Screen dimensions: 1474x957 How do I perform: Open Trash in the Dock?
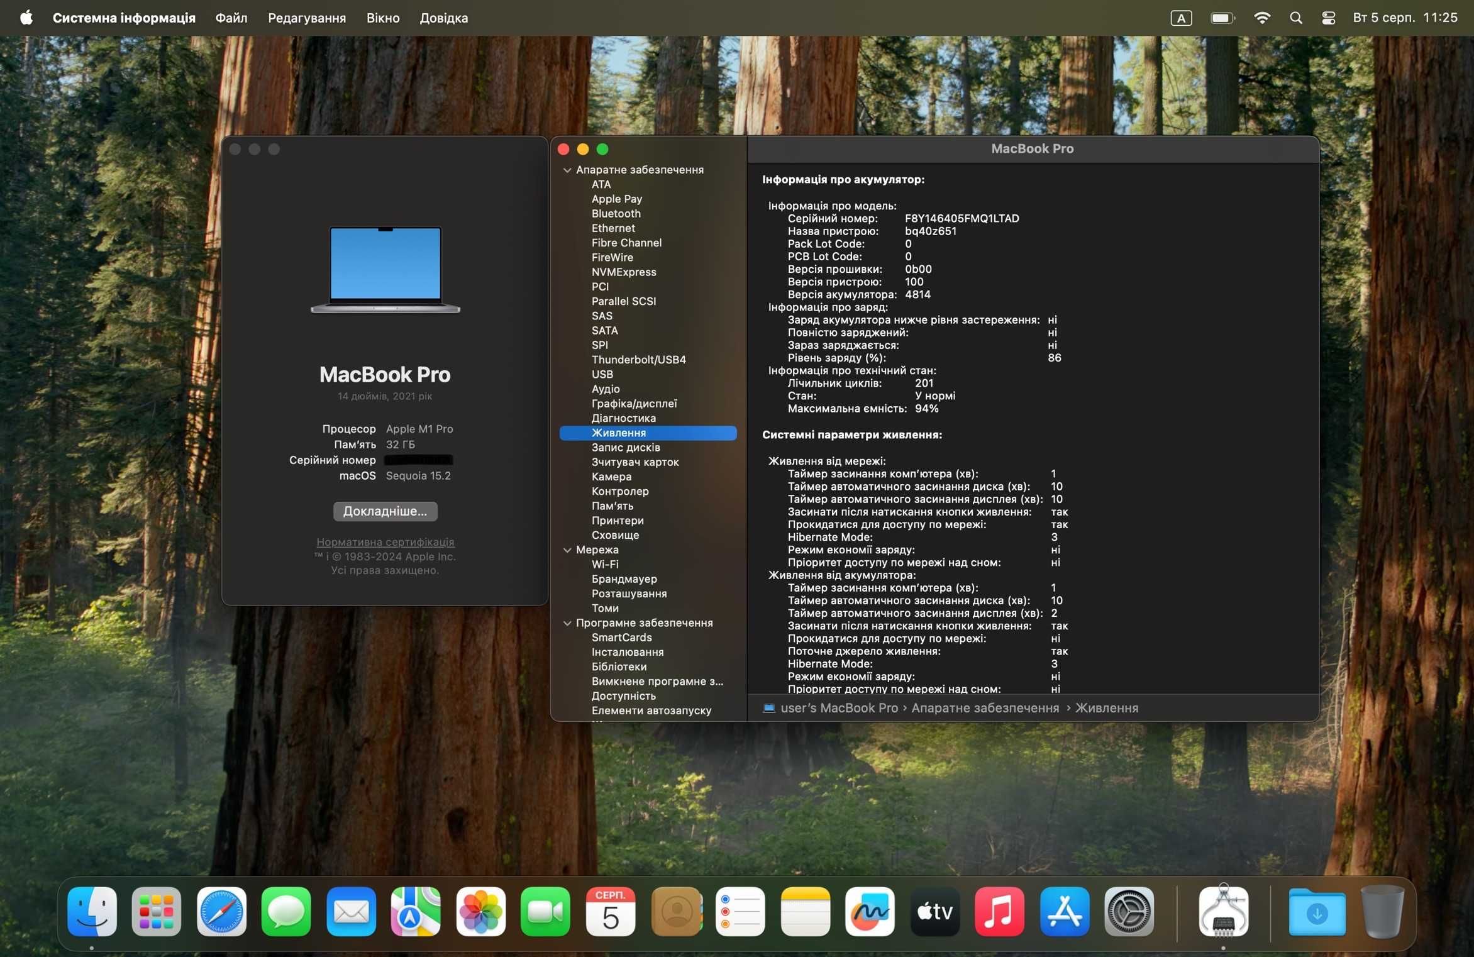pyautogui.click(x=1382, y=911)
